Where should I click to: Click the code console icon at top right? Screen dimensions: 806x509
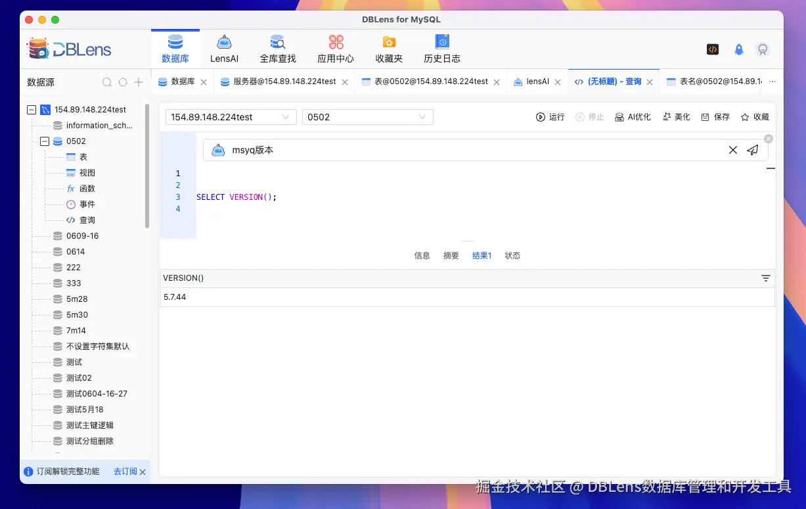click(x=713, y=49)
